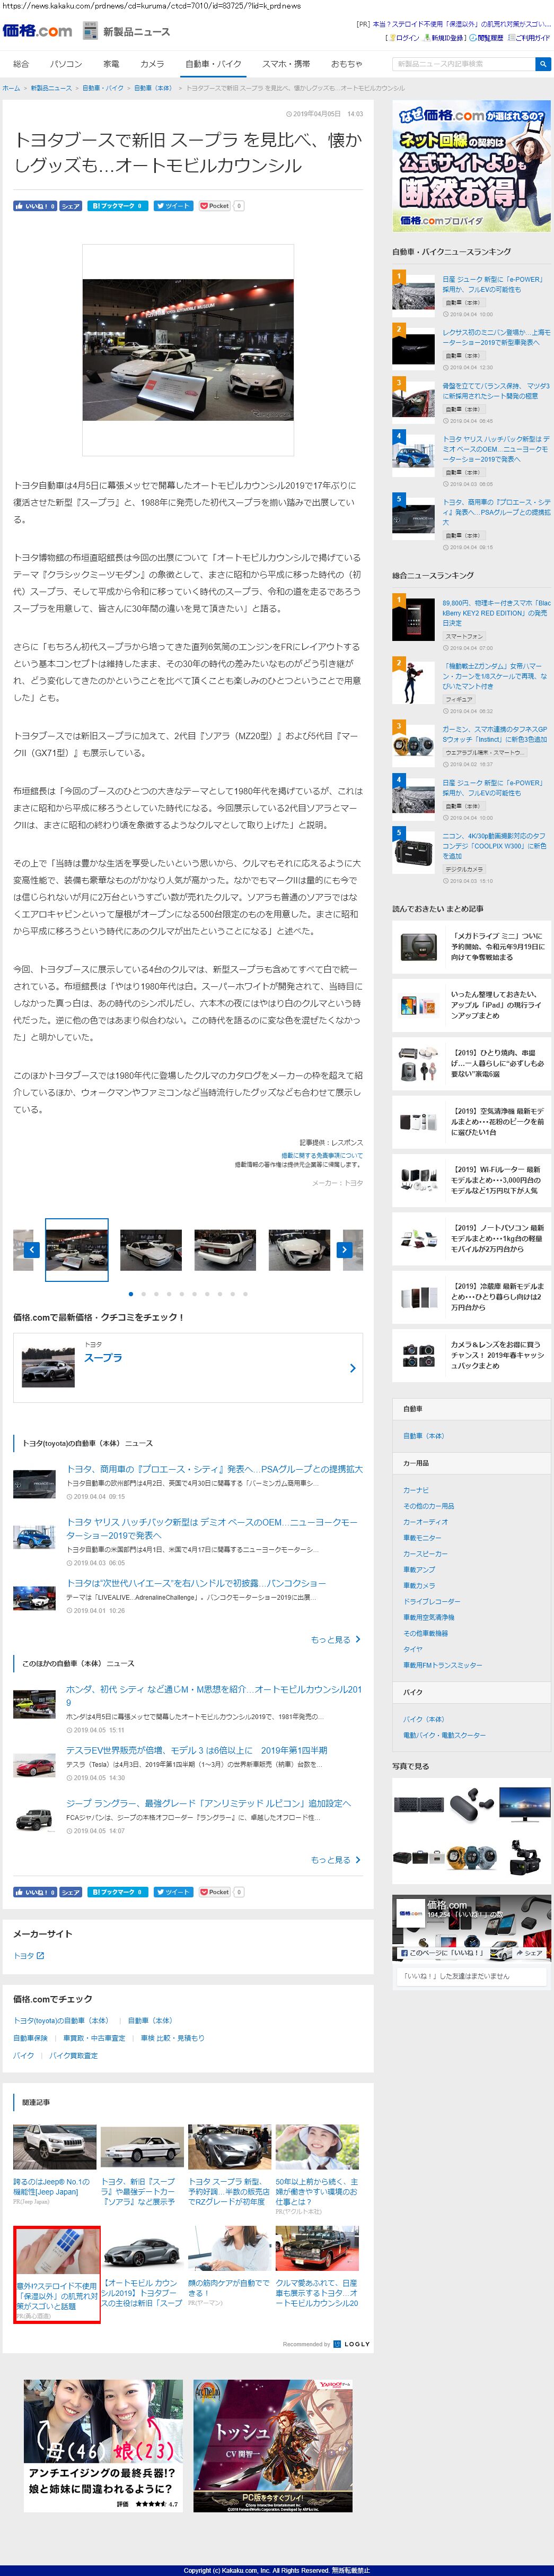Viewport: 554px width, 2576px height.
Task: Click 自動車（本体） in the breadcrumb
Action: coord(153,88)
